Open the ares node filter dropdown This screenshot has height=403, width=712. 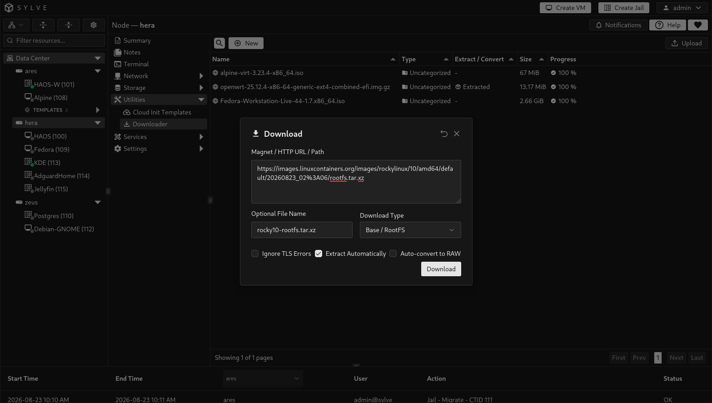coord(263,378)
